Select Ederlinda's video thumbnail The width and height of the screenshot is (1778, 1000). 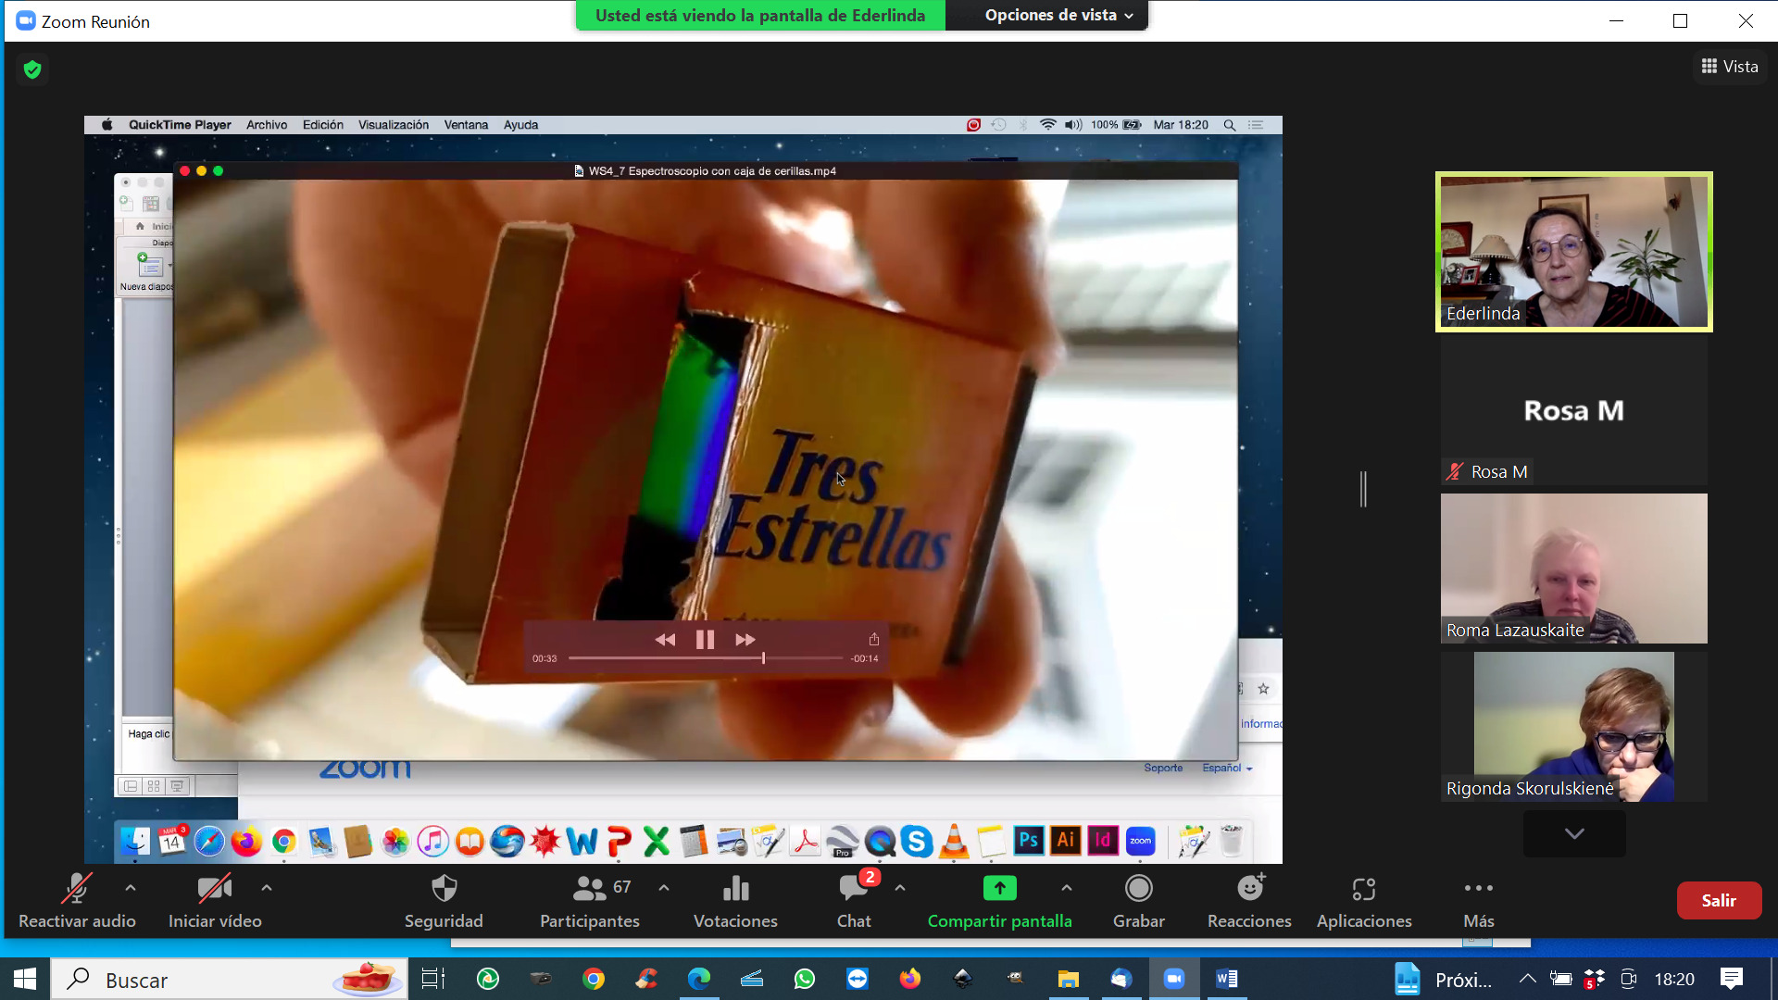tap(1574, 252)
